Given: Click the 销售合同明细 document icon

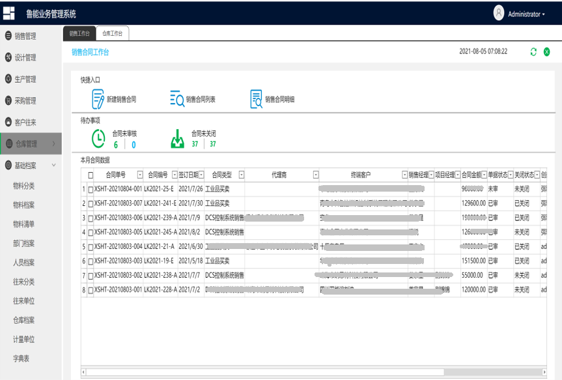Looking at the screenshot, I should pyautogui.click(x=257, y=99).
